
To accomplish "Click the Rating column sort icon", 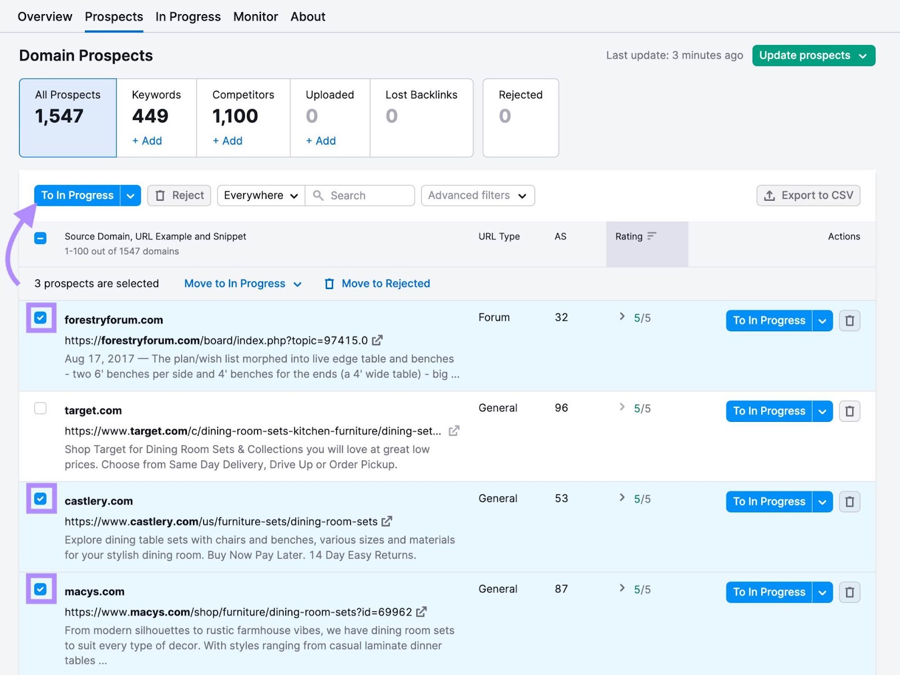I will pyautogui.click(x=651, y=236).
